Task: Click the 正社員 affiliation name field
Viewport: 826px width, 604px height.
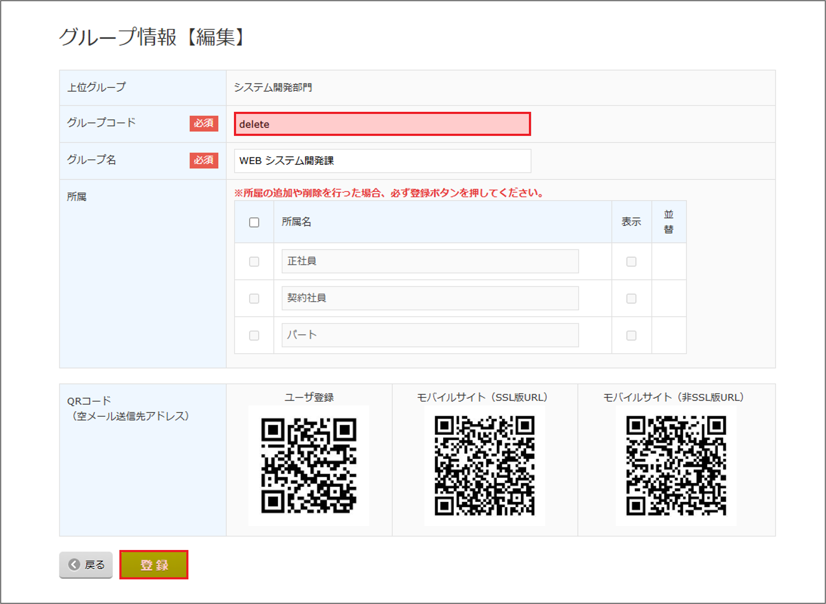Action: pos(430,261)
